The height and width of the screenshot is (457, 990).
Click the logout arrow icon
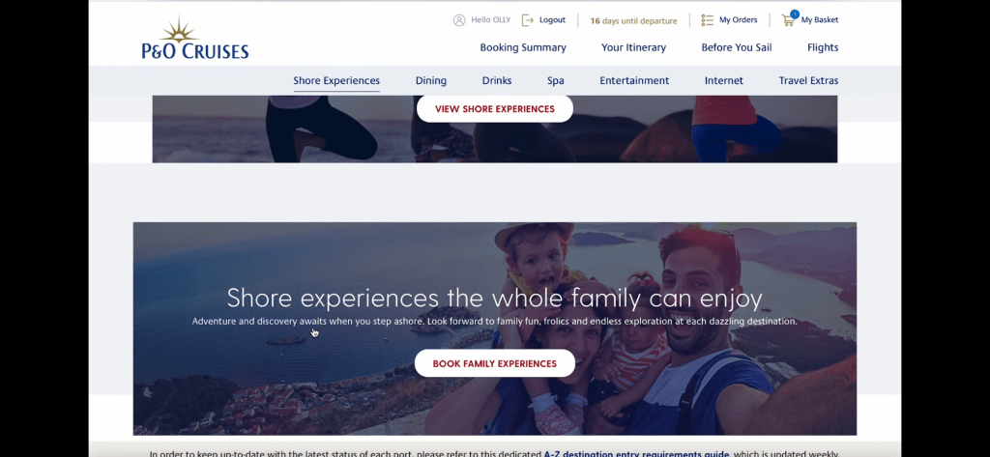(x=528, y=20)
